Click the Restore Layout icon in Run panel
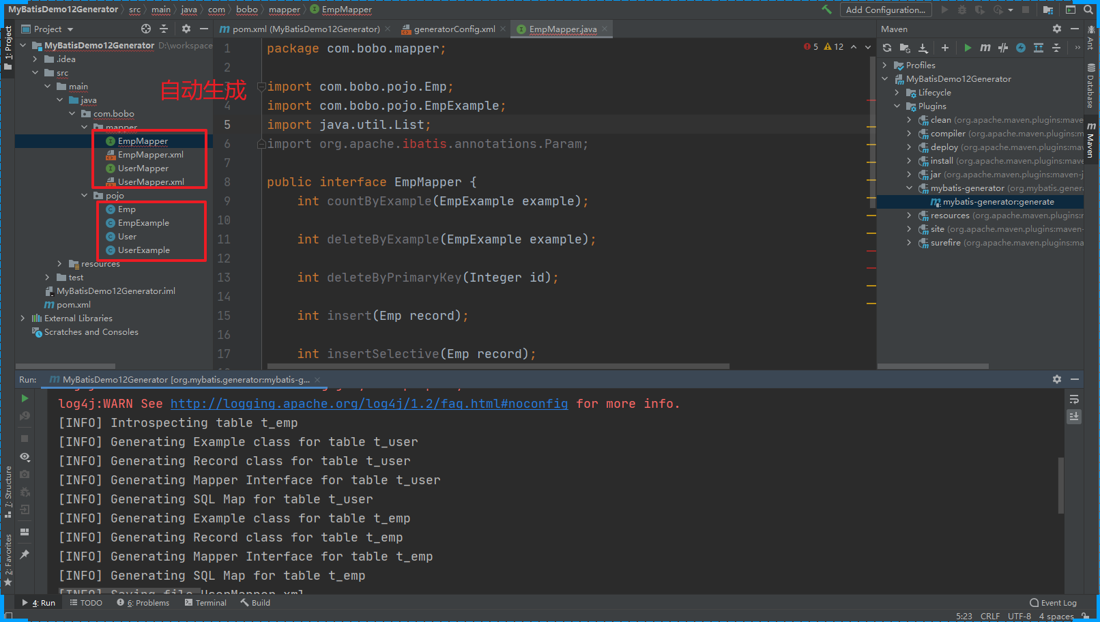The width and height of the screenshot is (1100, 622). point(25,532)
